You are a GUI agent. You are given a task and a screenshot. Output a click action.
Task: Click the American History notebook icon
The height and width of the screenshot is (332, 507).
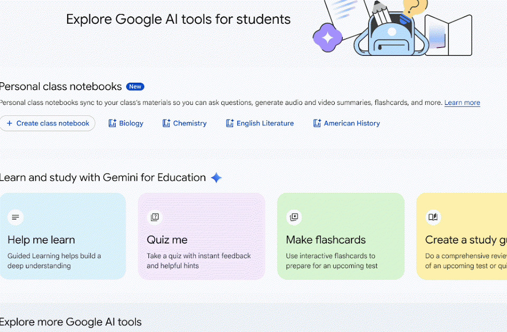(x=317, y=123)
